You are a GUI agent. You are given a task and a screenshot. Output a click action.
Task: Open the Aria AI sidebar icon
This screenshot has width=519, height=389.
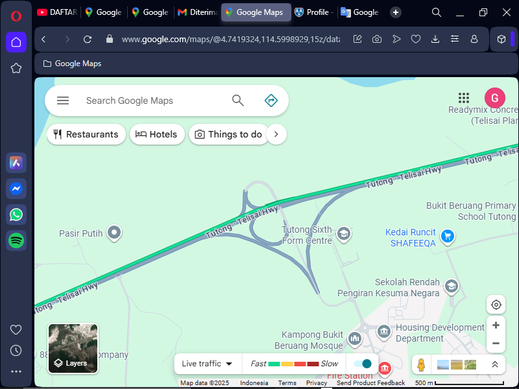(x=16, y=163)
